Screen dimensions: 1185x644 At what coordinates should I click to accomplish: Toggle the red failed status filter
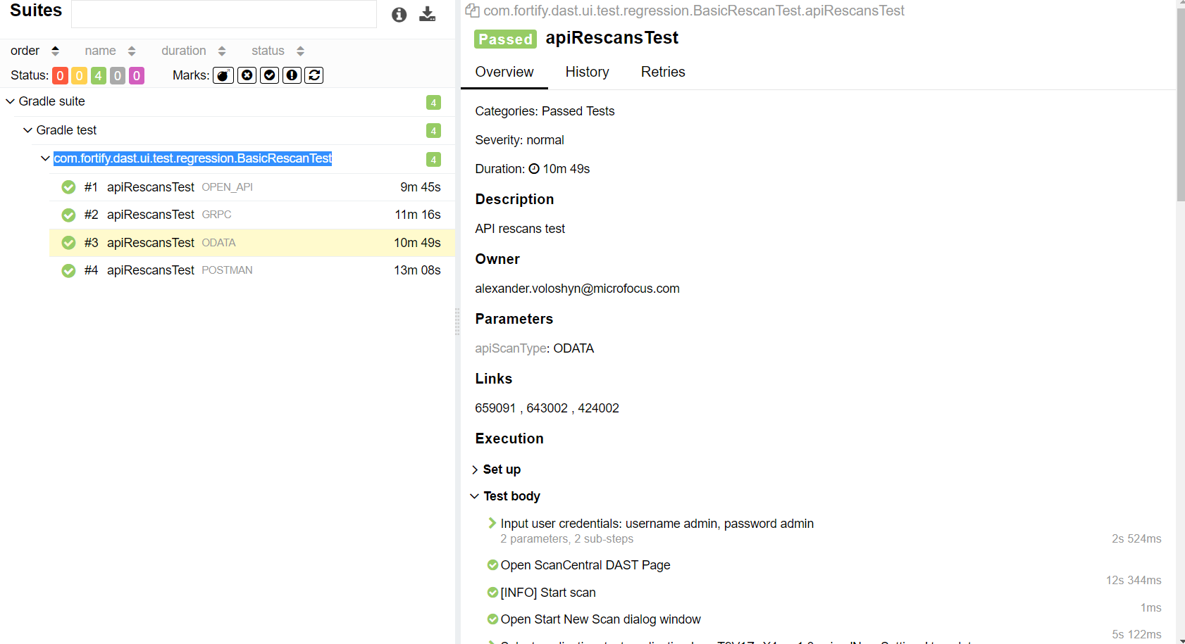click(x=61, y=75)
